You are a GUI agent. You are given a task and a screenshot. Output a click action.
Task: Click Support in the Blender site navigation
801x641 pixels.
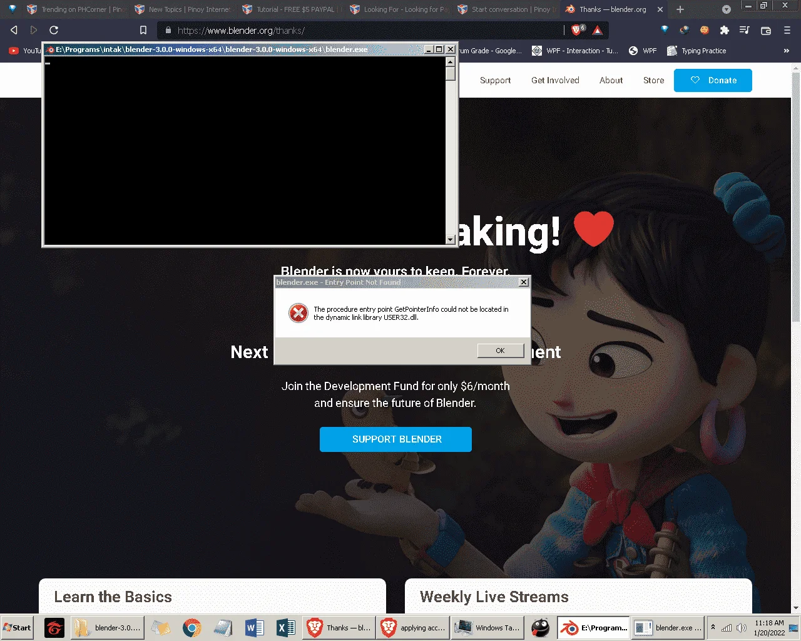tap(495, 80)
